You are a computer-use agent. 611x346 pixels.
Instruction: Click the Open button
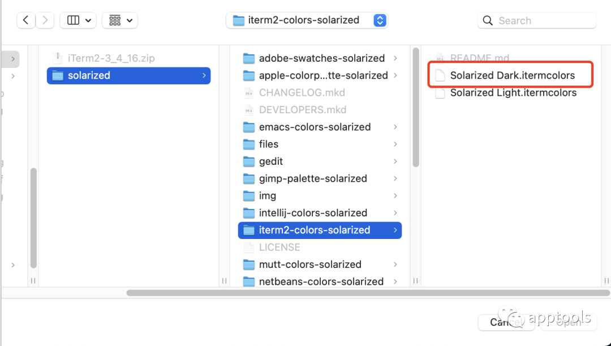(568, 322)
